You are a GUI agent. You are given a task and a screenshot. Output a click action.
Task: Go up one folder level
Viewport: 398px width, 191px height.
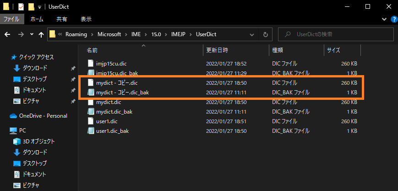(x=41, y=34)
